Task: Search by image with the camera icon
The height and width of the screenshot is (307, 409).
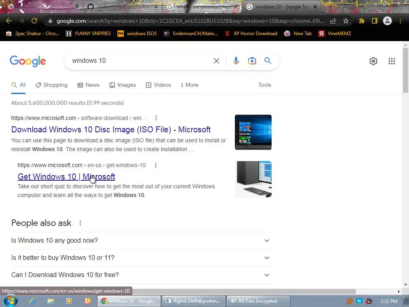Action: 252,61
